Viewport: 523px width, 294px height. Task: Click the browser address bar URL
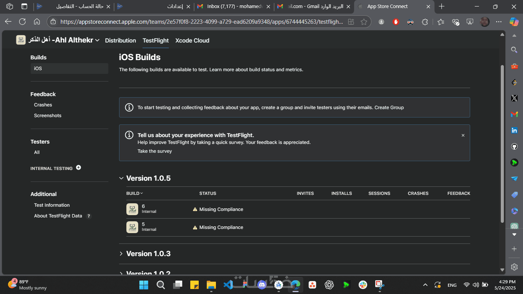[202, 22]
